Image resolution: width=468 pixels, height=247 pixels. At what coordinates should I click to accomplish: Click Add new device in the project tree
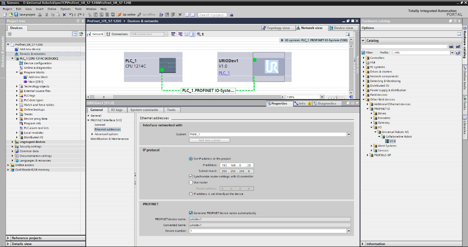(x=30, y=49)
